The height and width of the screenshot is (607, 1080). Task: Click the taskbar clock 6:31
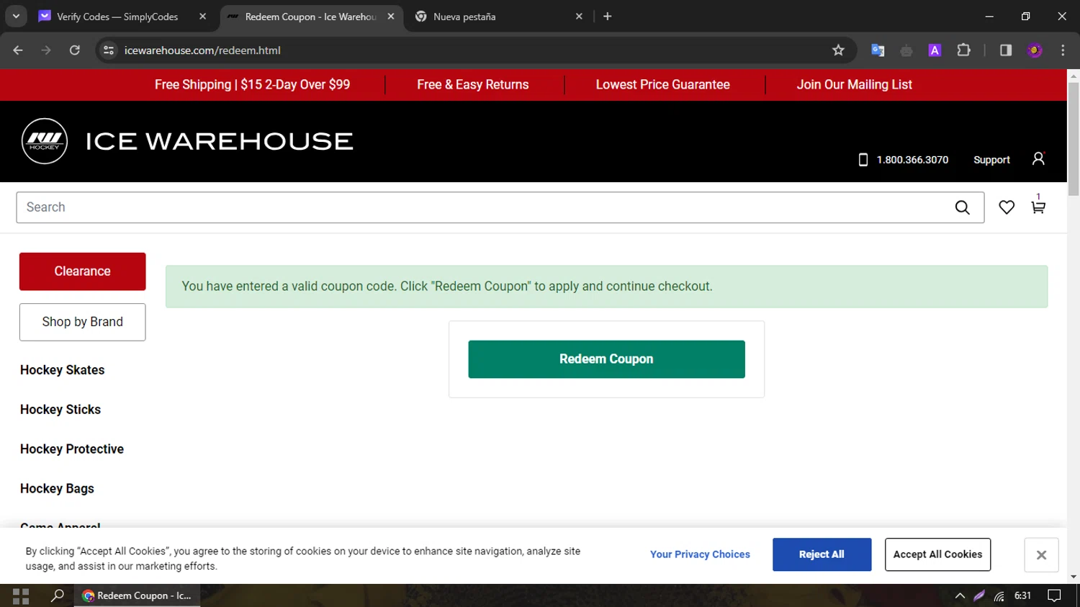1022,595
